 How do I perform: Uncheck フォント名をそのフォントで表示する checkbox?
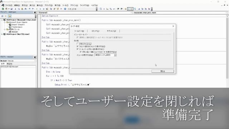78,46
